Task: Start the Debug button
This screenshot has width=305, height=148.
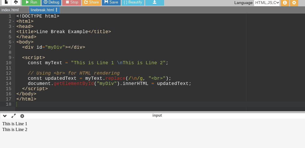Action: pyautogui.click(x=51, y=2)
